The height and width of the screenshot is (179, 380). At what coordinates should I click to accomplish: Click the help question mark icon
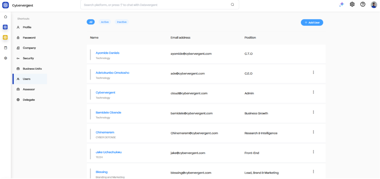tap(363, 4)
